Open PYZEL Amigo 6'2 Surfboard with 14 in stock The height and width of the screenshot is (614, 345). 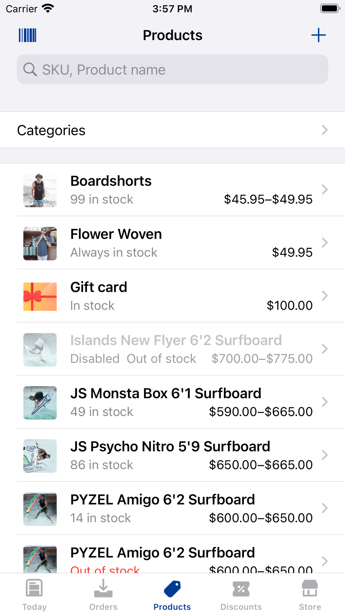click(x=172, y=508)
